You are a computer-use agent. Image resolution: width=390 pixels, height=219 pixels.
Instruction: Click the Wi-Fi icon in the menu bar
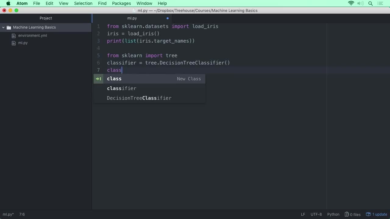[351, 3]
